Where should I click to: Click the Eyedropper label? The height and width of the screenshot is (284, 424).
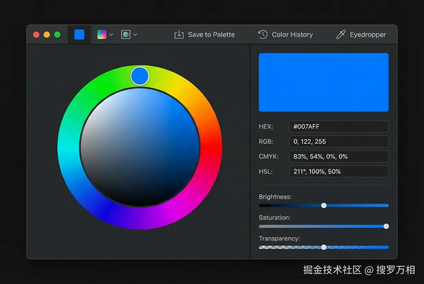point(368,34)
